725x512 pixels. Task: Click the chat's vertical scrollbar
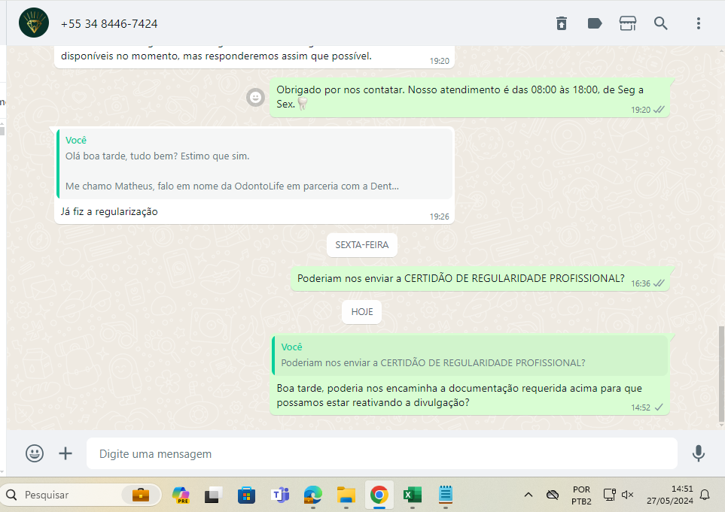point(721,374)
